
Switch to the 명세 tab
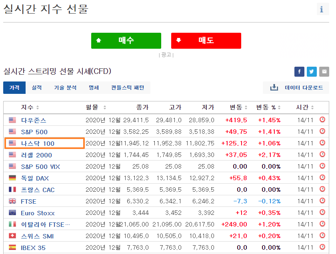[x=94, y=87]
